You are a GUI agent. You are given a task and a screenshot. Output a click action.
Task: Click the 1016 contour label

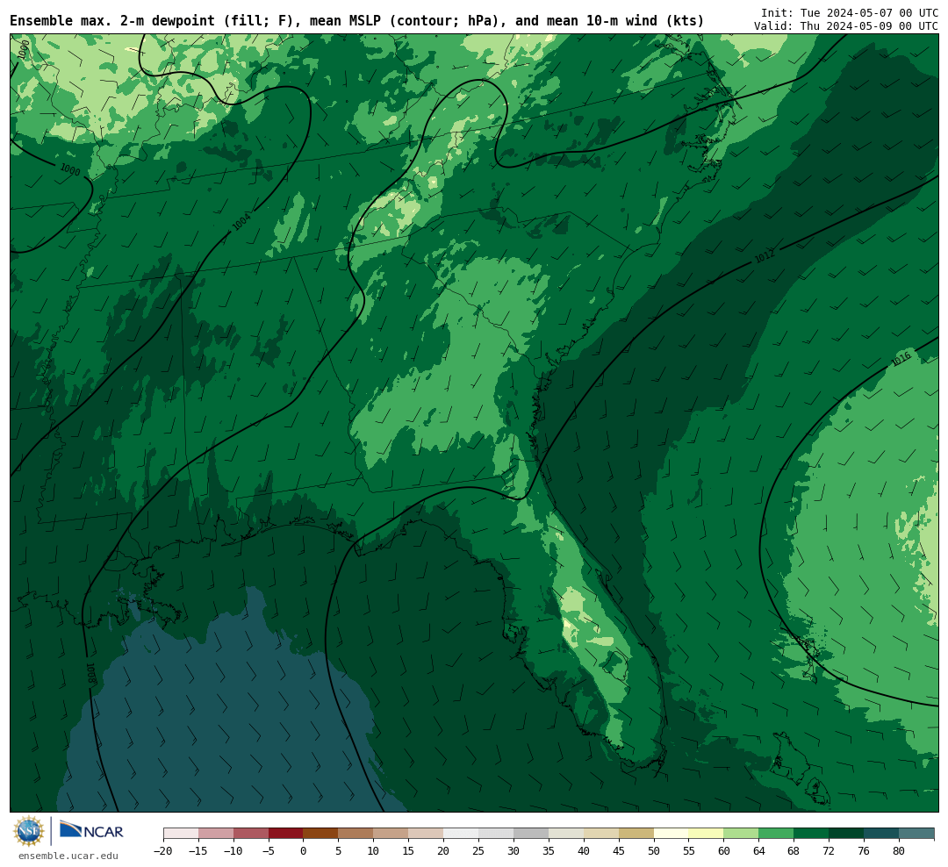901,359
